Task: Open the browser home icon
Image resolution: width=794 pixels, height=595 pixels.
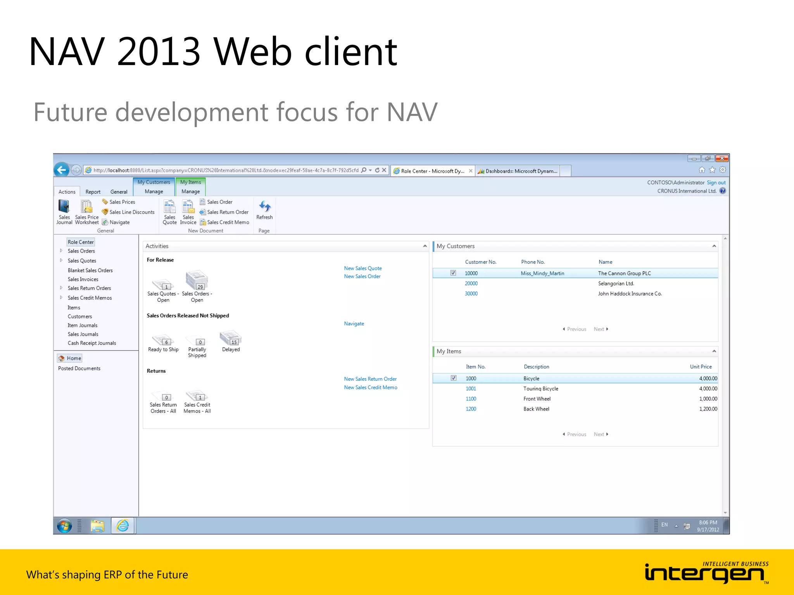Action: pyautogui.click(x=702, y=170)
